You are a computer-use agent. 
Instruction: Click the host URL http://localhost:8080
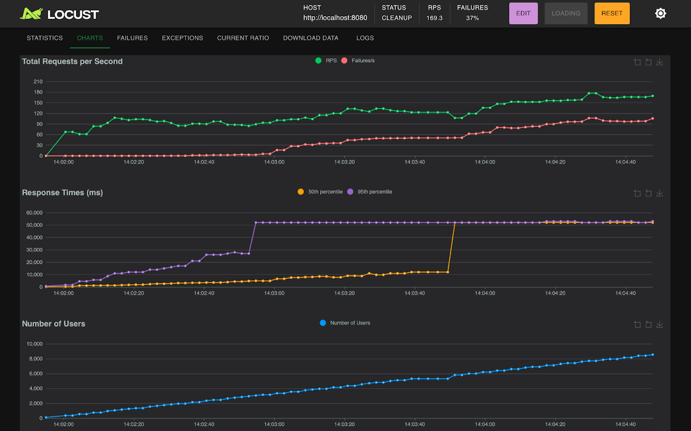335,18
